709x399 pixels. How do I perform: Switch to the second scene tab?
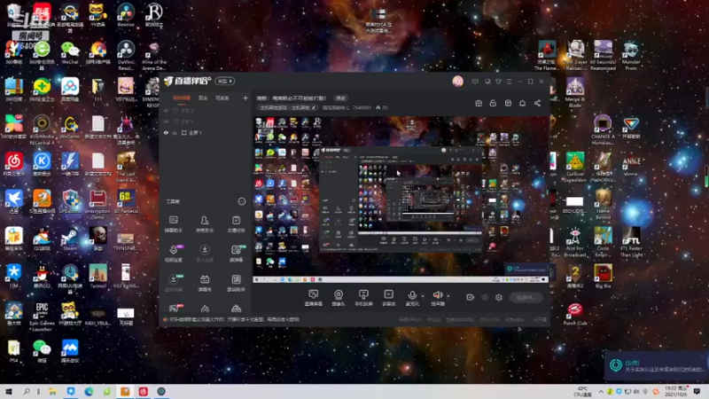pyautogui.click(x=203, y=98)
